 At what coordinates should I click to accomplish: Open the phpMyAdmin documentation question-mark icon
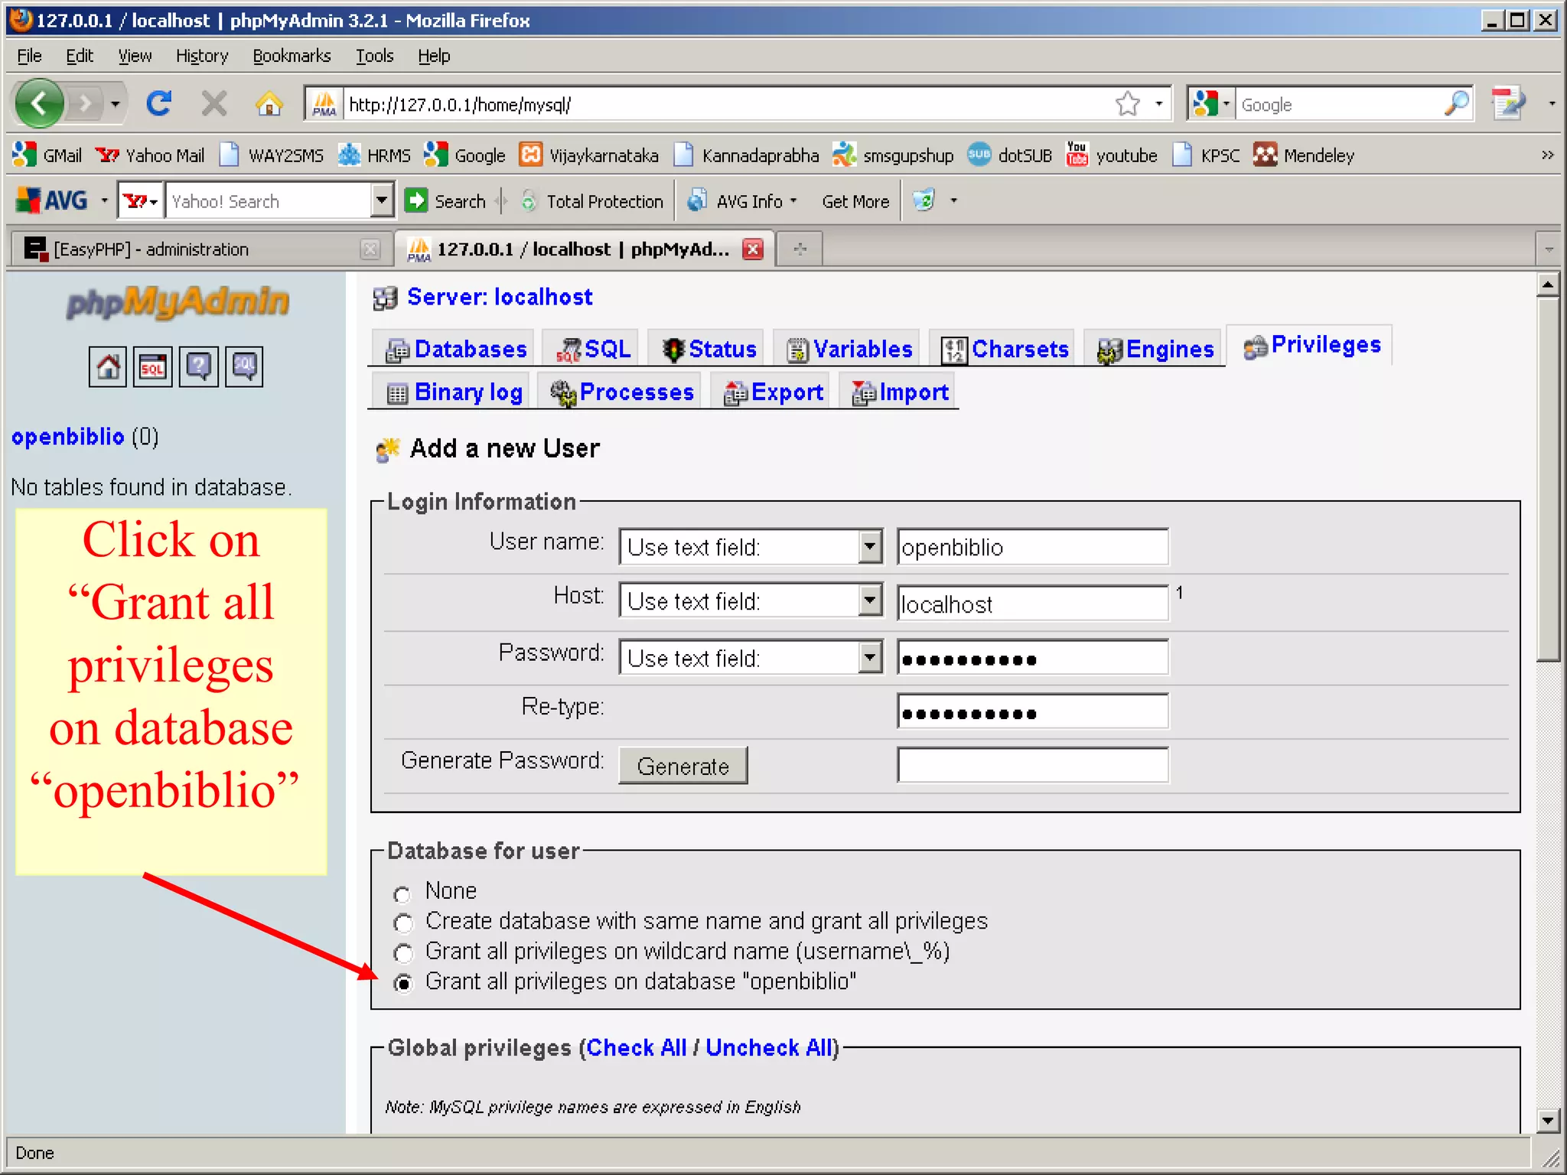[x=198, y=367]
